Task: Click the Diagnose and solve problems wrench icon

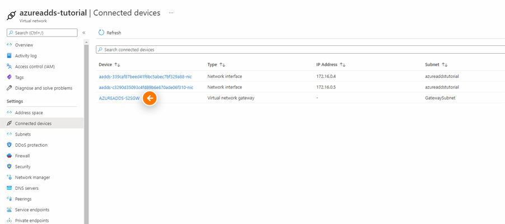Action: (10, 88)
